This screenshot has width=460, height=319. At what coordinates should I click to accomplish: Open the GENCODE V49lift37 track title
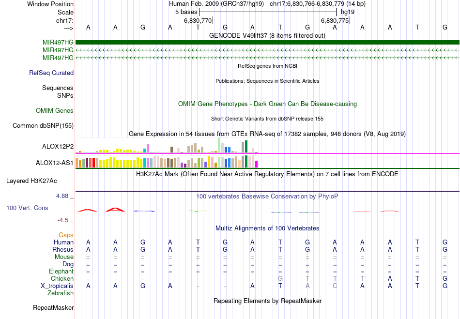coord(267,35)
